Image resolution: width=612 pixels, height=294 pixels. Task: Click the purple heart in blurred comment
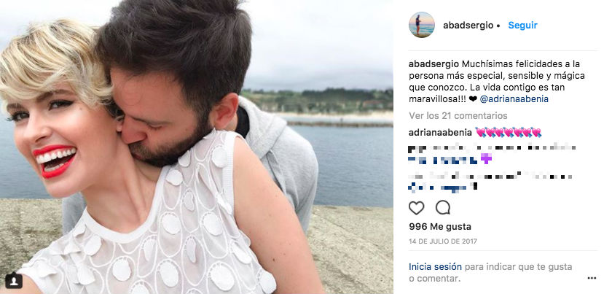click(486, 158)
